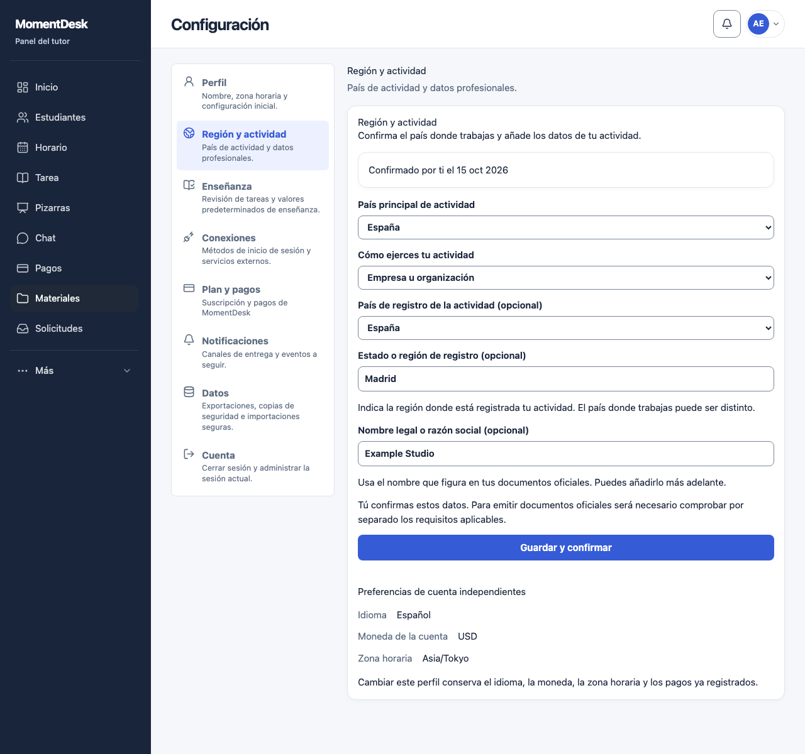This screenshot has width=805, height=754.
Task: Switch to Plan y pagos settings
Action: click(253, 300)
